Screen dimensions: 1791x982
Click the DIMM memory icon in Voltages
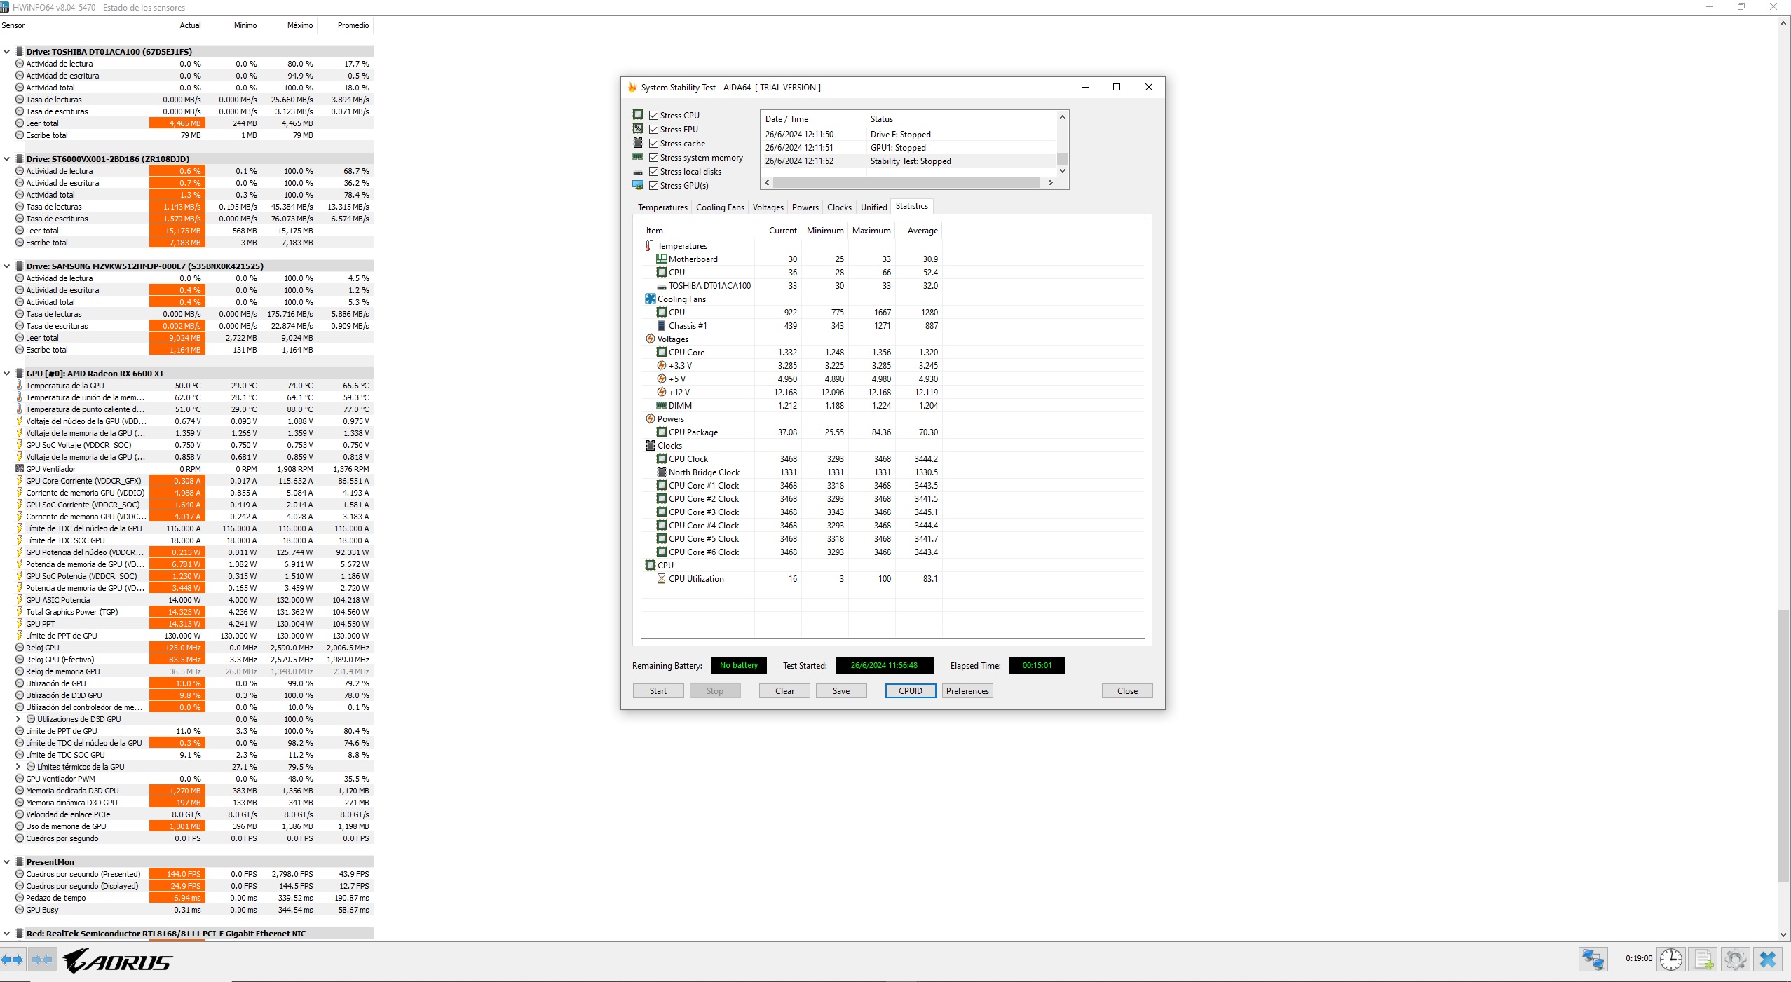point(661,405)
